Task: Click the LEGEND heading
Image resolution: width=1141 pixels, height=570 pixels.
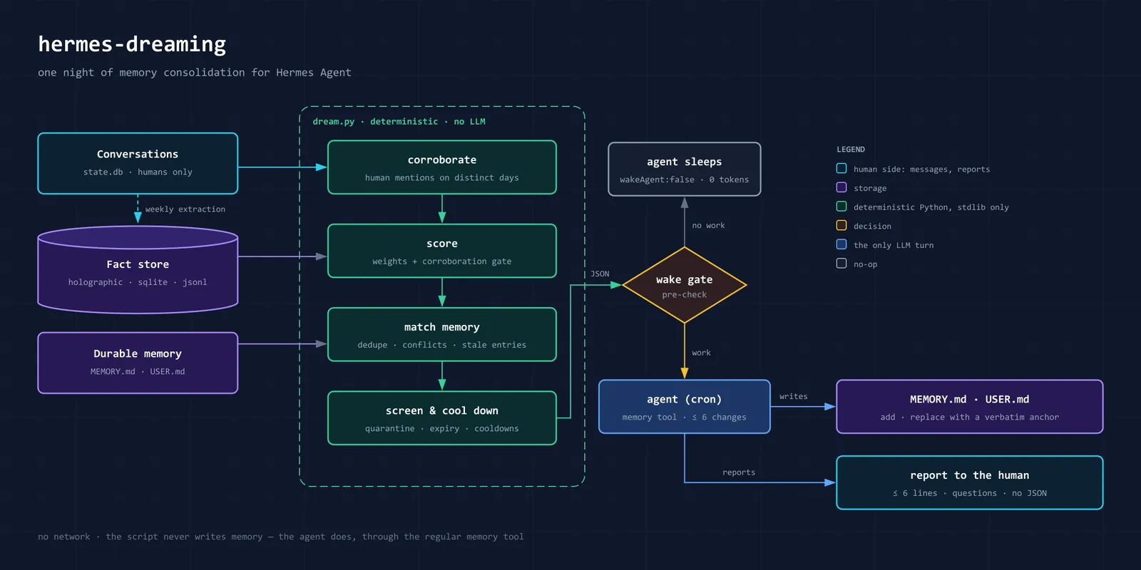Action: tap(851, 150)
